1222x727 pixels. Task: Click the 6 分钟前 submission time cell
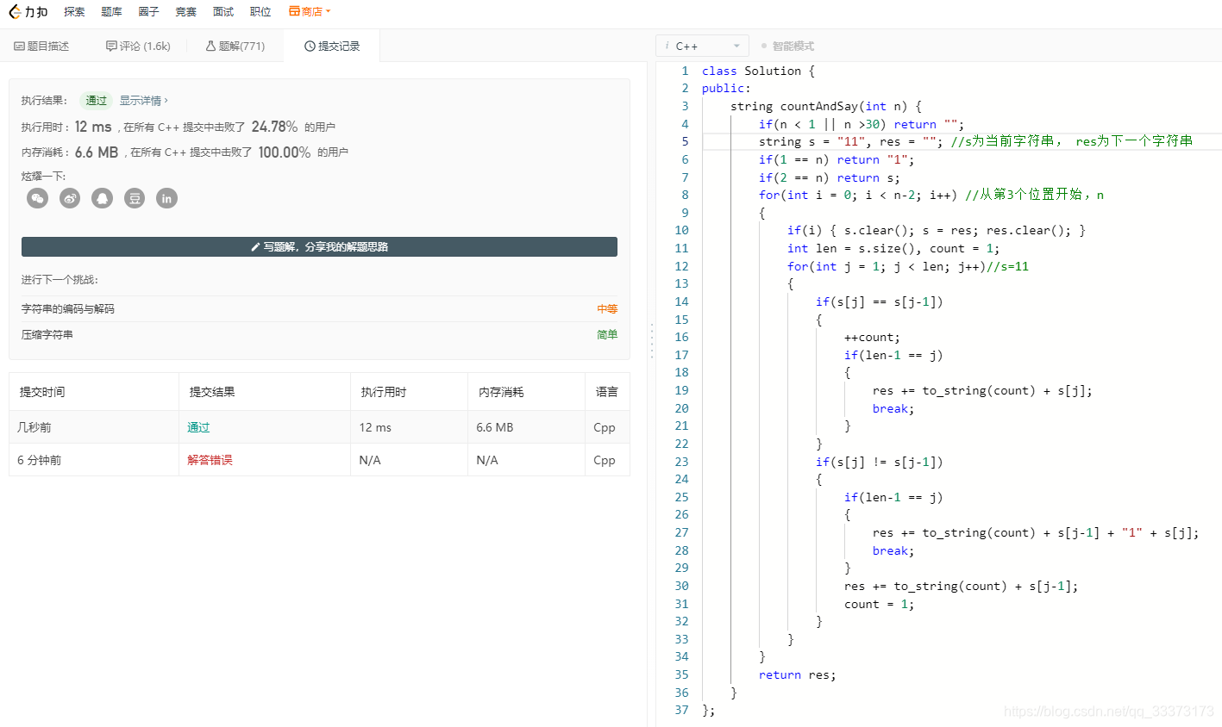point(40,460)
